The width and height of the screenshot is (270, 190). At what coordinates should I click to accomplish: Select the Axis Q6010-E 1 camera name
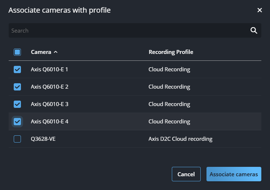(49, 69)
